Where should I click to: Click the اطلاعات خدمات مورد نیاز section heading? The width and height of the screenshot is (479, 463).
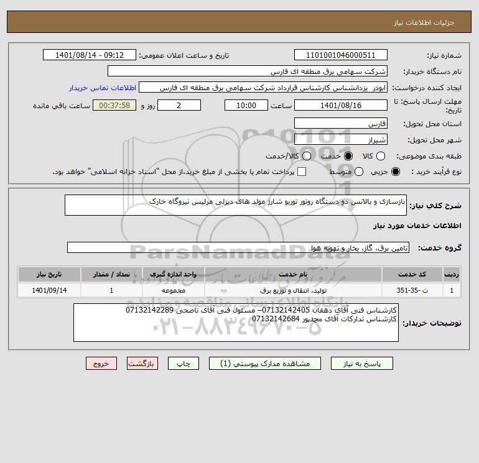417,226
